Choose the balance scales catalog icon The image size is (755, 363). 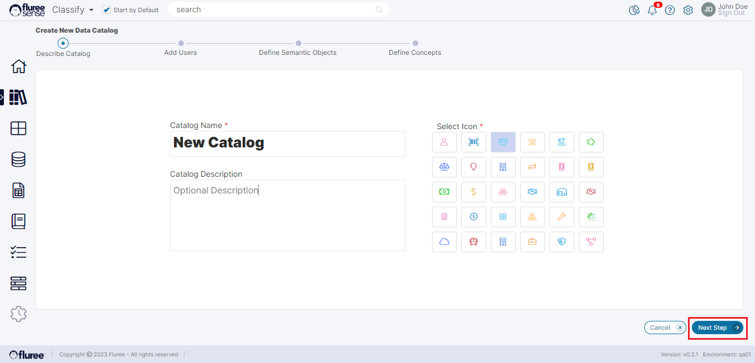point(444,167)
